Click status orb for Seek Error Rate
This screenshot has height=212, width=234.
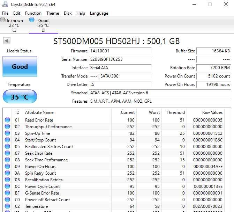(x=7, y=153)
